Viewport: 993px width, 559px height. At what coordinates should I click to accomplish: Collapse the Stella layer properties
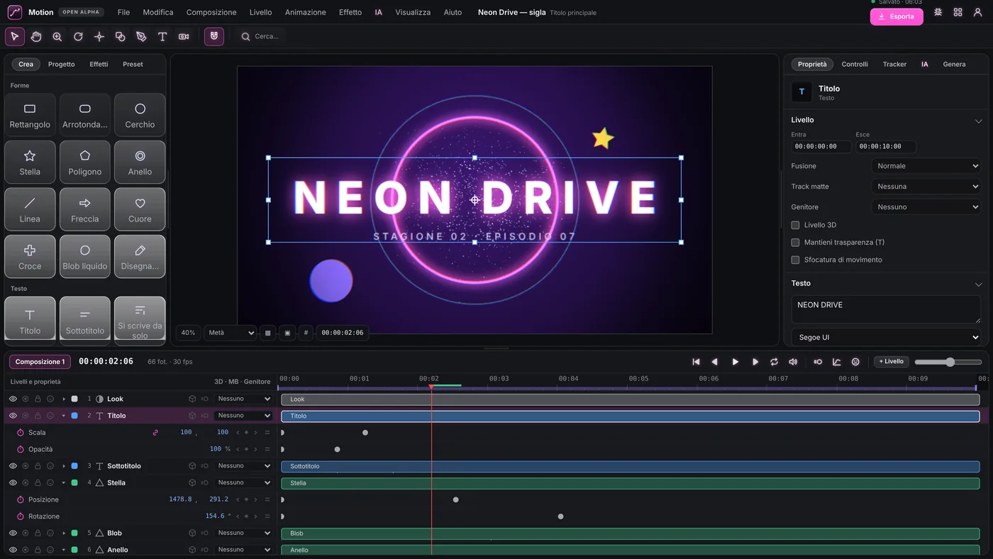(64, 482)
